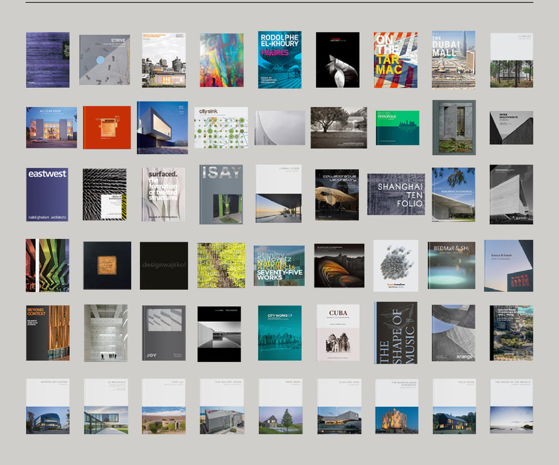The image size is (559, 465).
Task: Open 'Stanley Saitowitz Natoma Architects Seventy-Five Works'
Action: [x=279, y=265]
